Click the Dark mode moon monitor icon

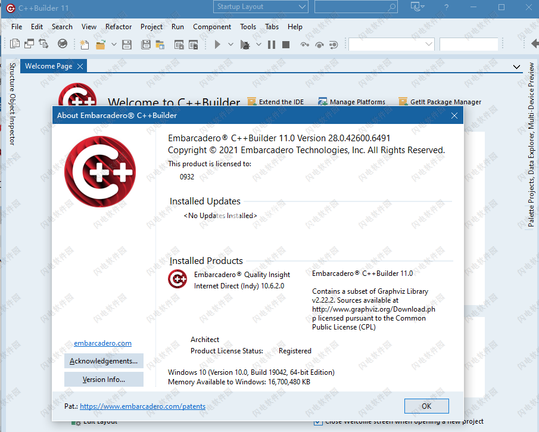point(418,7)
